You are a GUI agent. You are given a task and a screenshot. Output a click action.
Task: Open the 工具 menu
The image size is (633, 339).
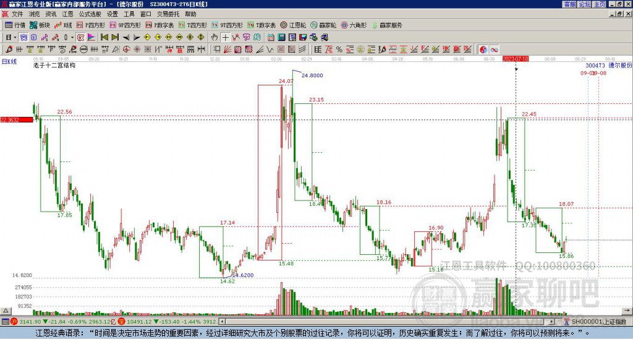[x=129, y=14]
